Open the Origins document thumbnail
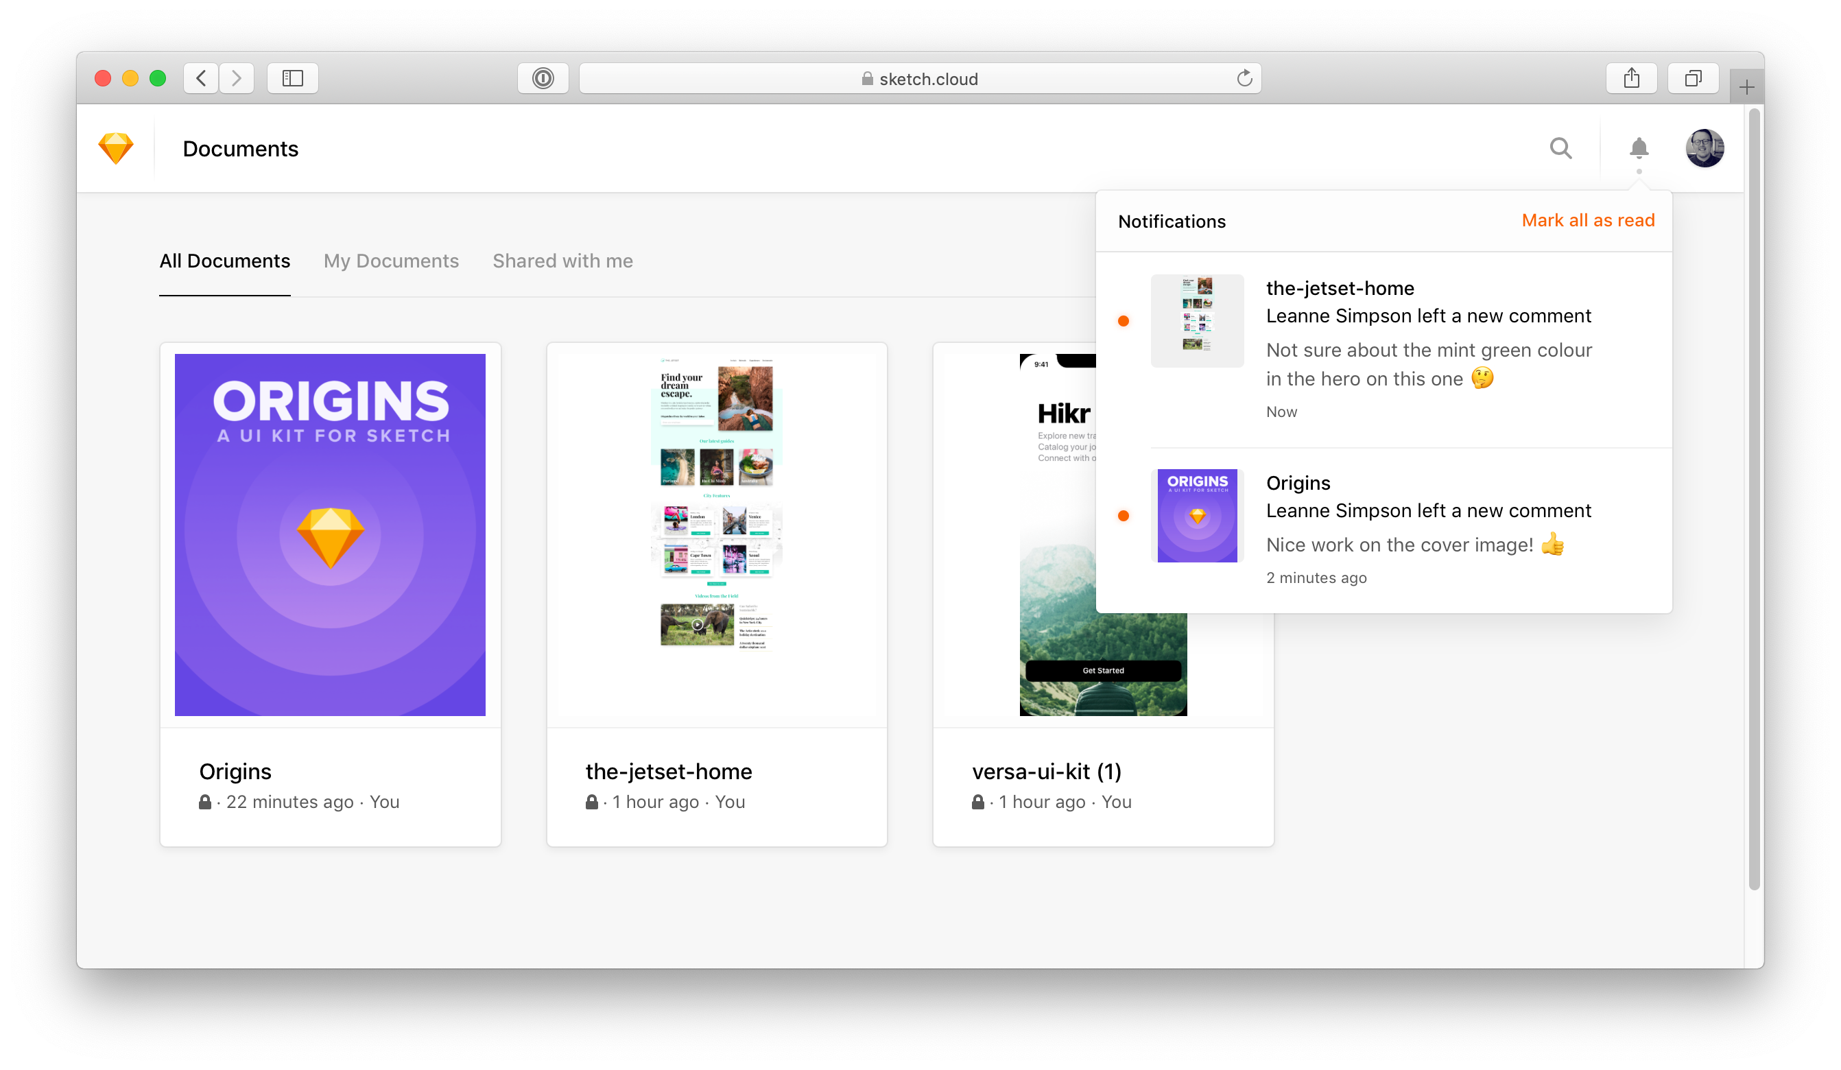Image resolution: width=1841 pixels, height=1070 pixels. tap(329, 534)
